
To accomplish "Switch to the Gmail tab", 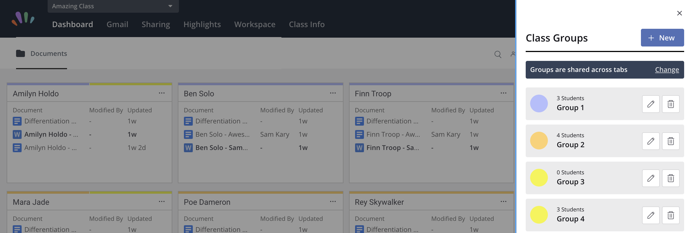I will (x=117, y=24).
